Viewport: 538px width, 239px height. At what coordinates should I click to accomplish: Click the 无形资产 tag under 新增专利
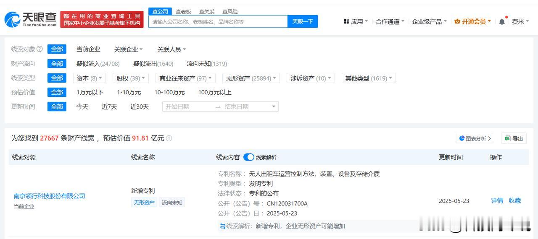coord(144,203)
